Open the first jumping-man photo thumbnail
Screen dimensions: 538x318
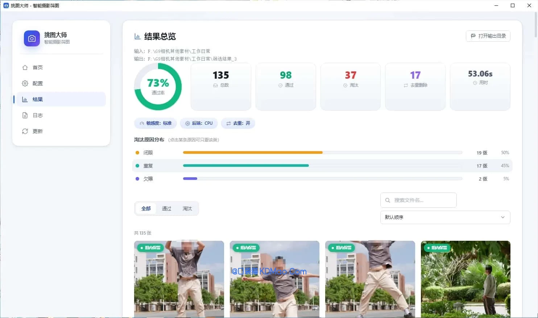179,279
